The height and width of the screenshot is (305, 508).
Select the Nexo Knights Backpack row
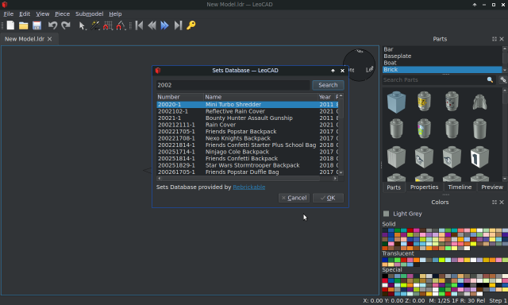click(x=248, y=138)
